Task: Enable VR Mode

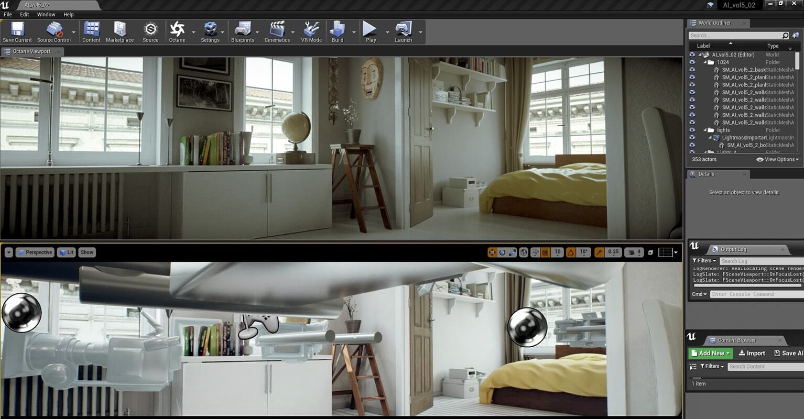Action: (x=311, y=31)
